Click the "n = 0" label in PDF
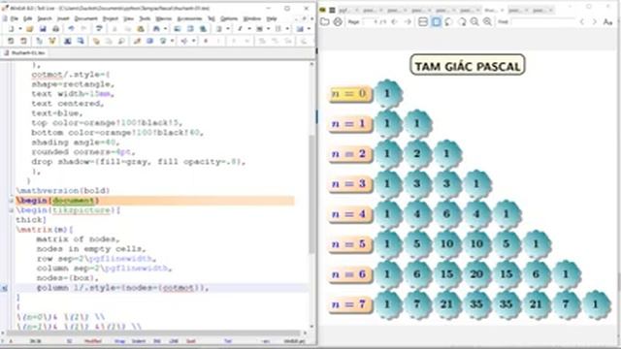The height and width of the screenshot is (349, 621). point(349,94)
